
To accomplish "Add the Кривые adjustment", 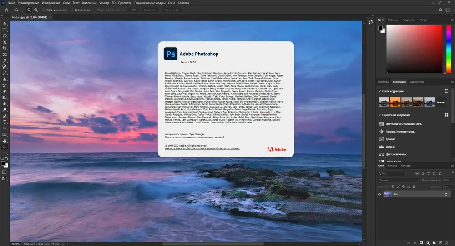I will pyautogui.click(x=390, y=139).
